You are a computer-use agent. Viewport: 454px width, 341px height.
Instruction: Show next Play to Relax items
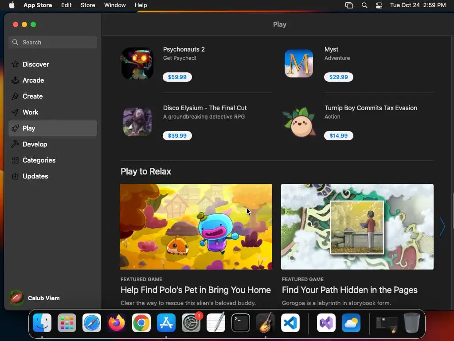[x=442, y=226]
